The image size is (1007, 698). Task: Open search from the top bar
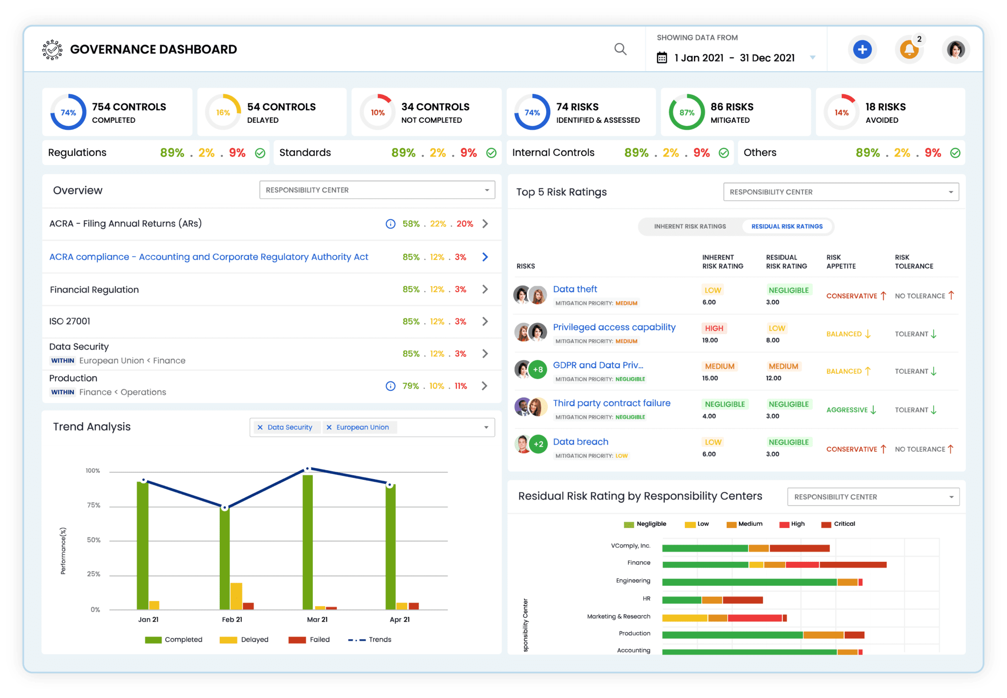(621, 49)
